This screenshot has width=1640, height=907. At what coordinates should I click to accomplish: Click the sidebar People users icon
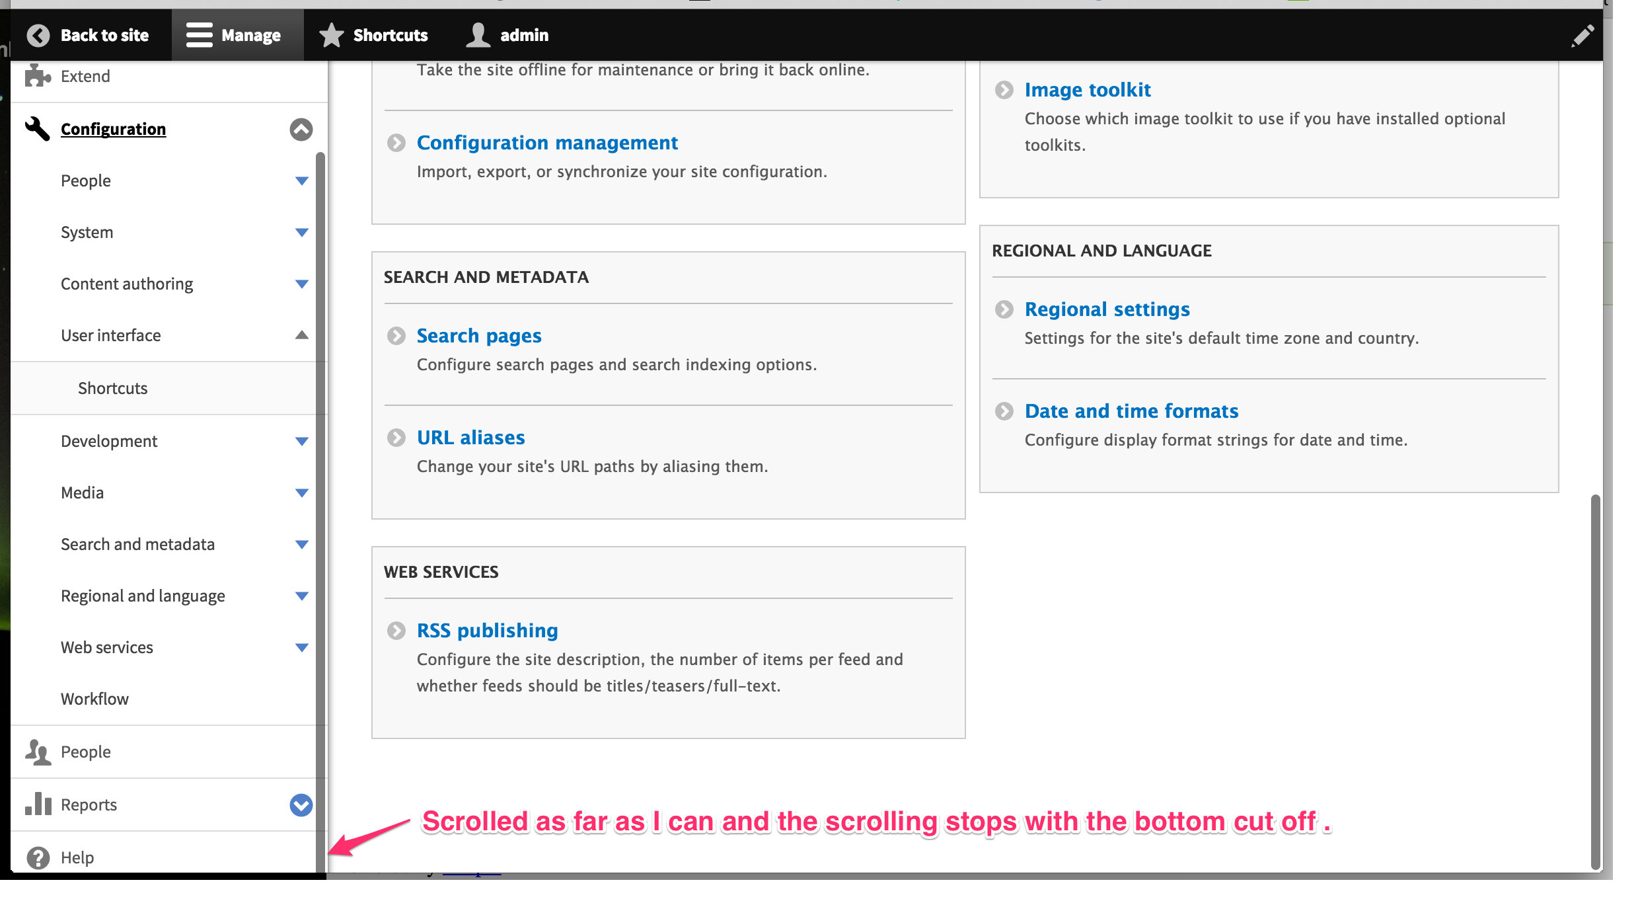[38, 752]
